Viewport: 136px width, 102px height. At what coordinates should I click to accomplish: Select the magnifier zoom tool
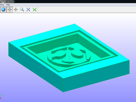pyautogui.click(x=22, y=10)
